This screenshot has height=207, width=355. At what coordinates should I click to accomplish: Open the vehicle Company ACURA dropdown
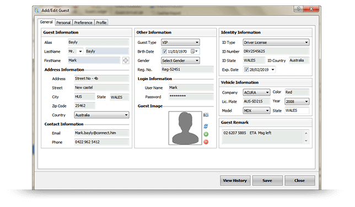coord(256,92)
